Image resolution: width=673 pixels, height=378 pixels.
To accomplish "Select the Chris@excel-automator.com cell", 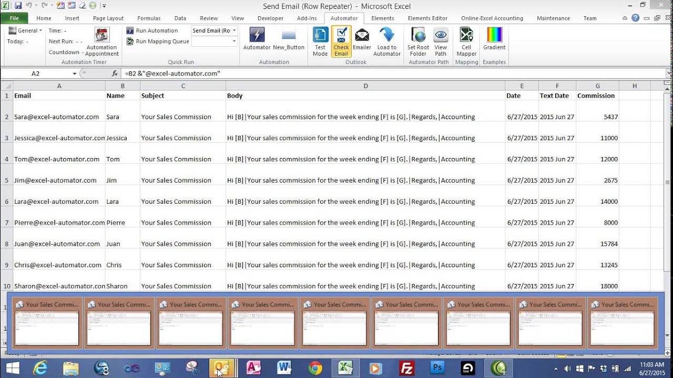I will [x=59, y=259].
